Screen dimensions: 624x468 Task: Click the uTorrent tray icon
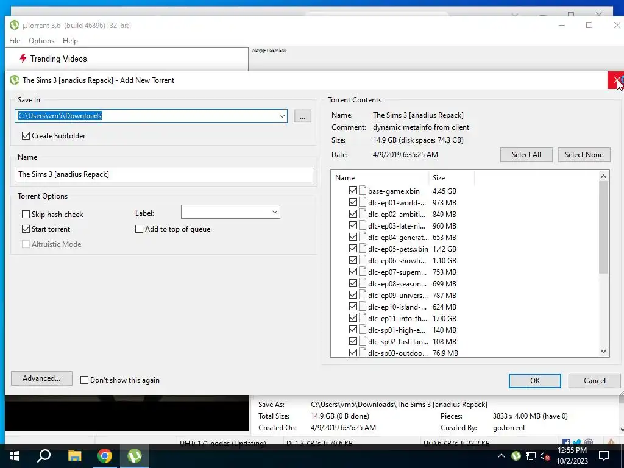(516, 456)
